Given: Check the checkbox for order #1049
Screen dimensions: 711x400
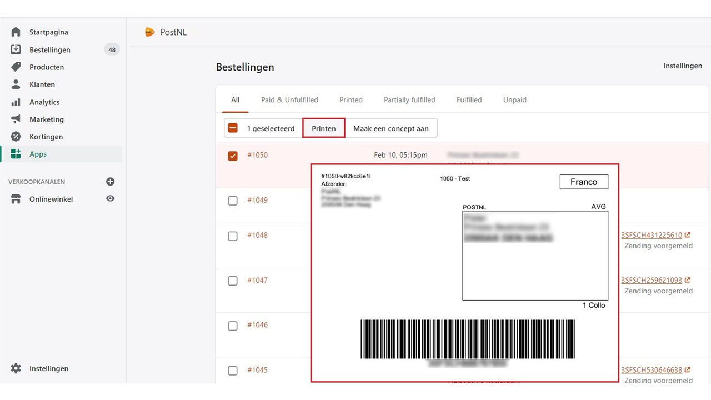Looking at the screenshot, I should point(233,201).
